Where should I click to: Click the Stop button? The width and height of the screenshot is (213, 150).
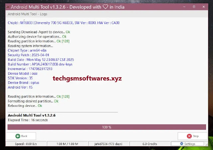[x=192, y=136]
